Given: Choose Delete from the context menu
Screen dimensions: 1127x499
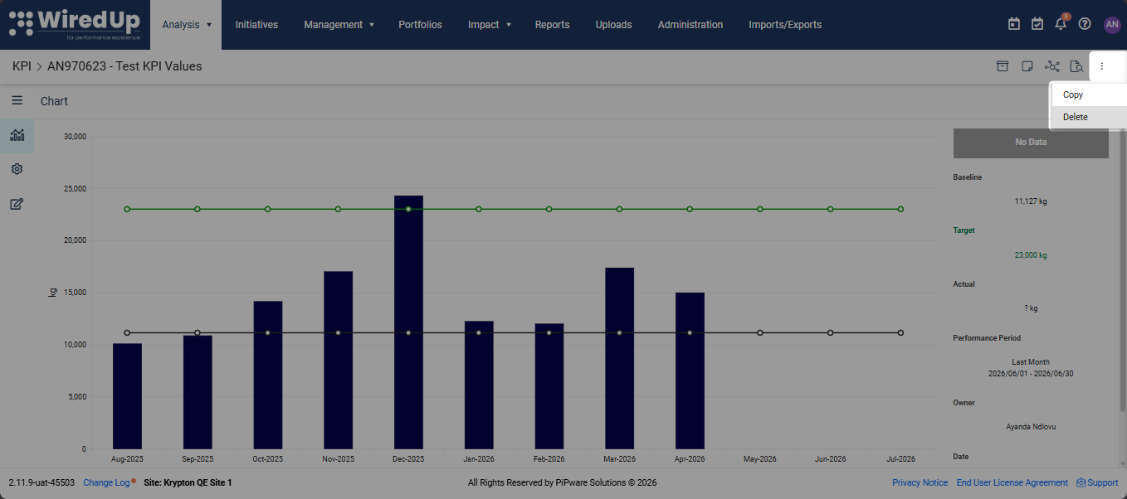Looking at the screenshot, I should click(x=1090, y=117).
